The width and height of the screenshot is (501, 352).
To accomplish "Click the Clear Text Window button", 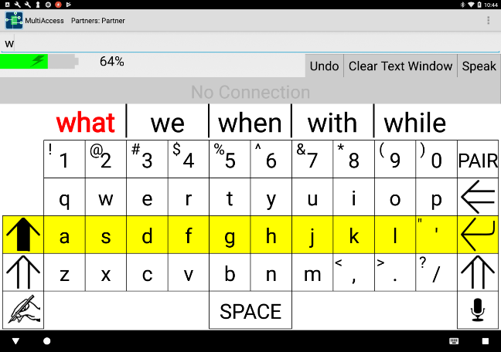I will click(x=400, y=66).
